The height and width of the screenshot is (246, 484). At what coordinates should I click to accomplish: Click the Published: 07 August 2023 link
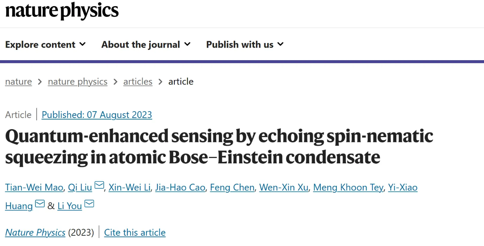97,115
